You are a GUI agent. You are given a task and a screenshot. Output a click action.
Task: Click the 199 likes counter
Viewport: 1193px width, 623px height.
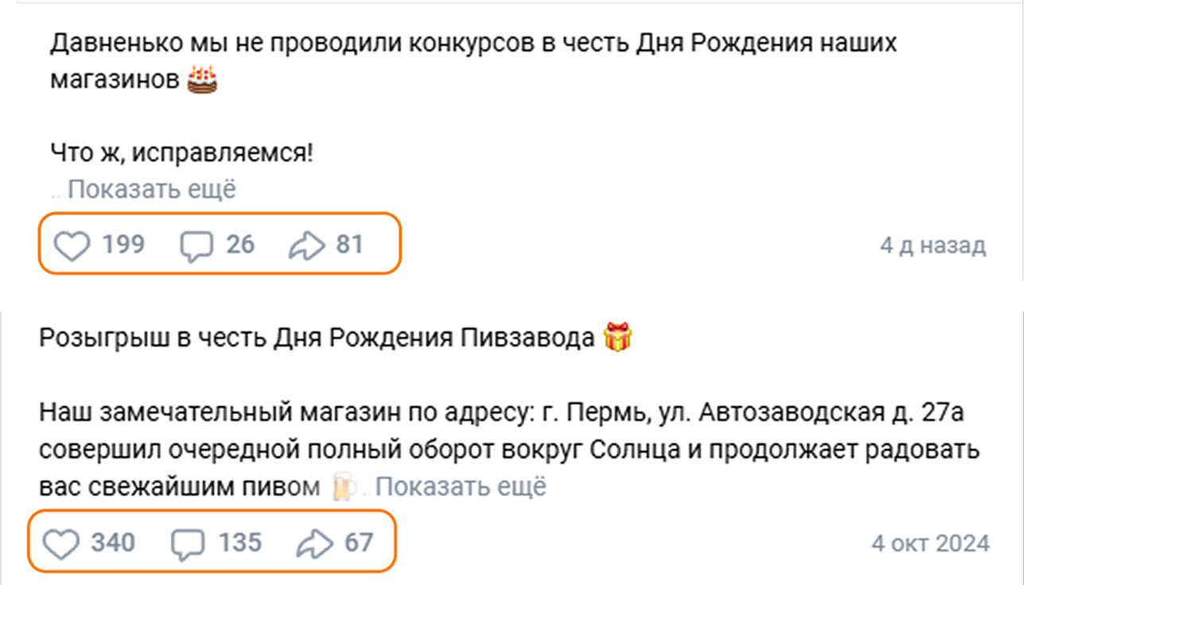[x=123, y=244]
